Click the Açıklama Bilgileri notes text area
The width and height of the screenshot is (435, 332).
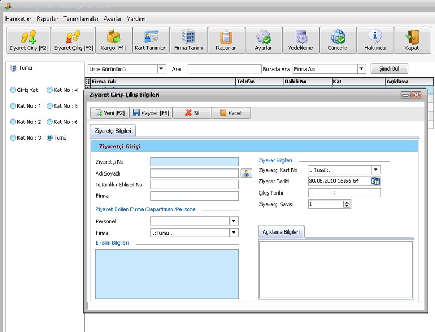coord(336,270)
